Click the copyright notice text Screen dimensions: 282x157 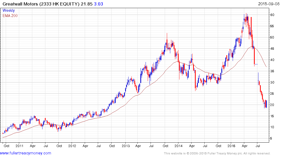217,153
